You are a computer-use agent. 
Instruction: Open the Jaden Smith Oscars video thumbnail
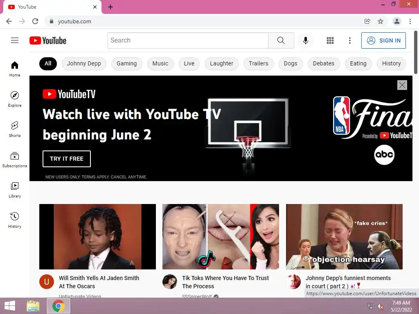97,237
